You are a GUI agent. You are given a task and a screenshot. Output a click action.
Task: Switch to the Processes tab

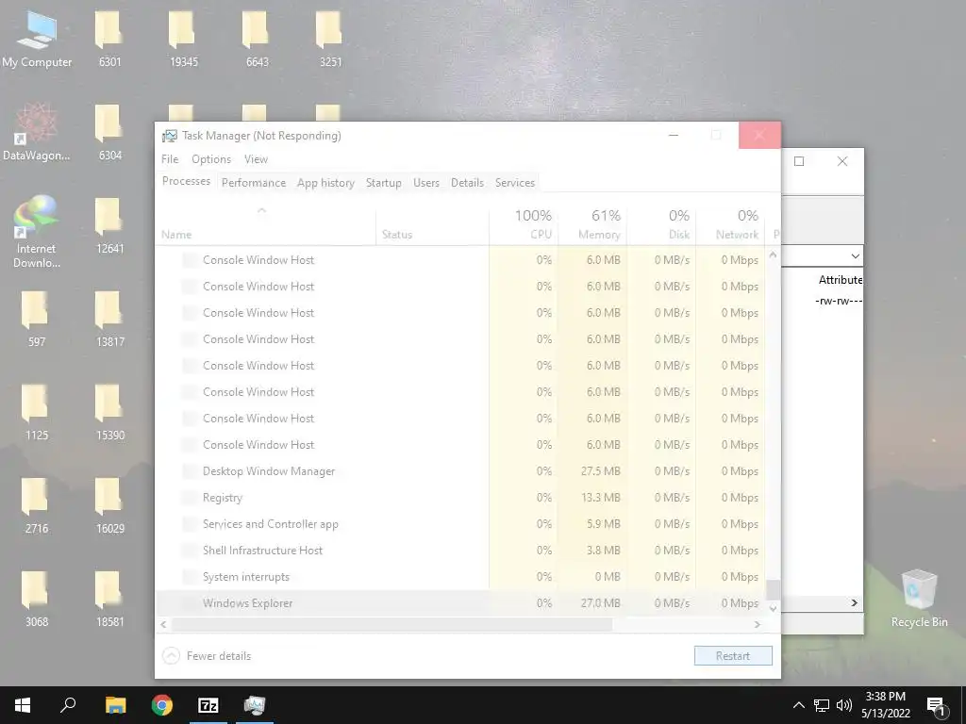pyautogui.click(x=186, y=181)
